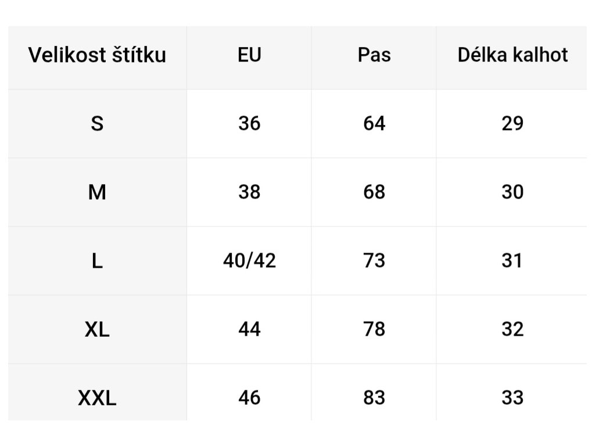Click the 'Velikost štítku' column header
Viewport: 595px width, 446px height.
point(97,55)
